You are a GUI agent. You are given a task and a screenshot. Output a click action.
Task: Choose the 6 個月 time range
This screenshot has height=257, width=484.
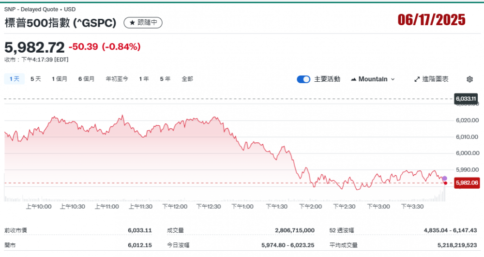pos(86,79)
